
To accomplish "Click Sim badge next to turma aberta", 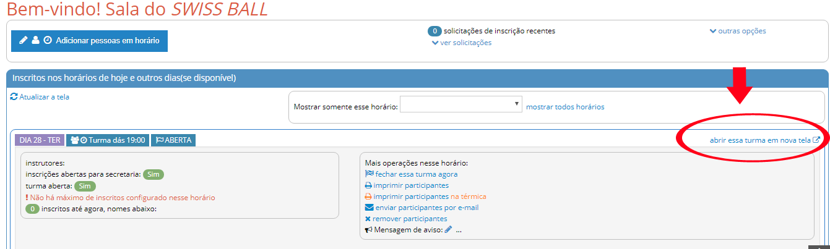I will [x=85, y=186].
